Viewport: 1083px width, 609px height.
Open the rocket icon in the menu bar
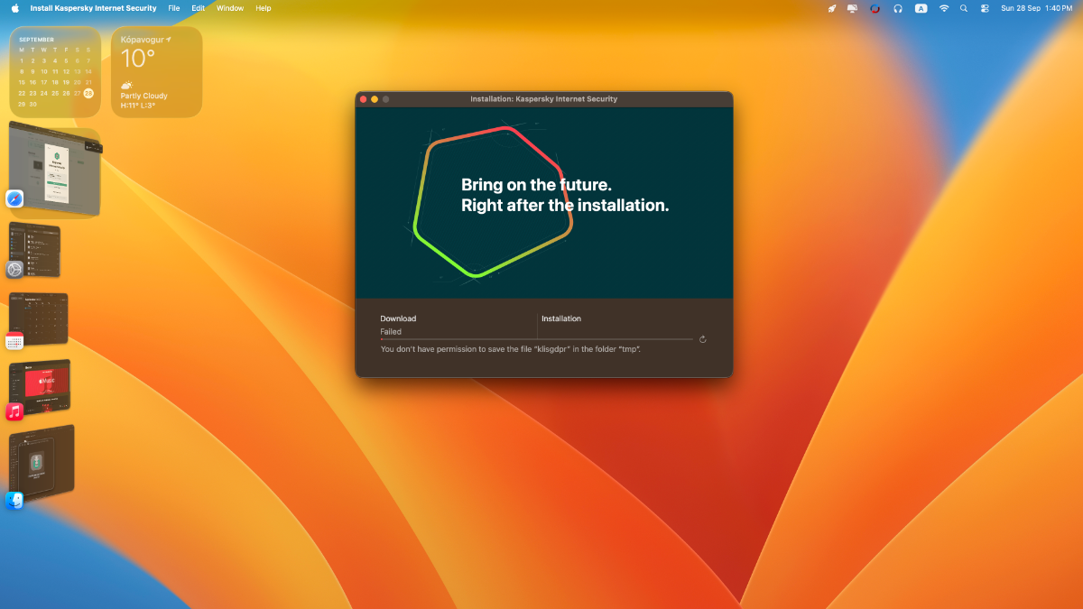point(831,8)
